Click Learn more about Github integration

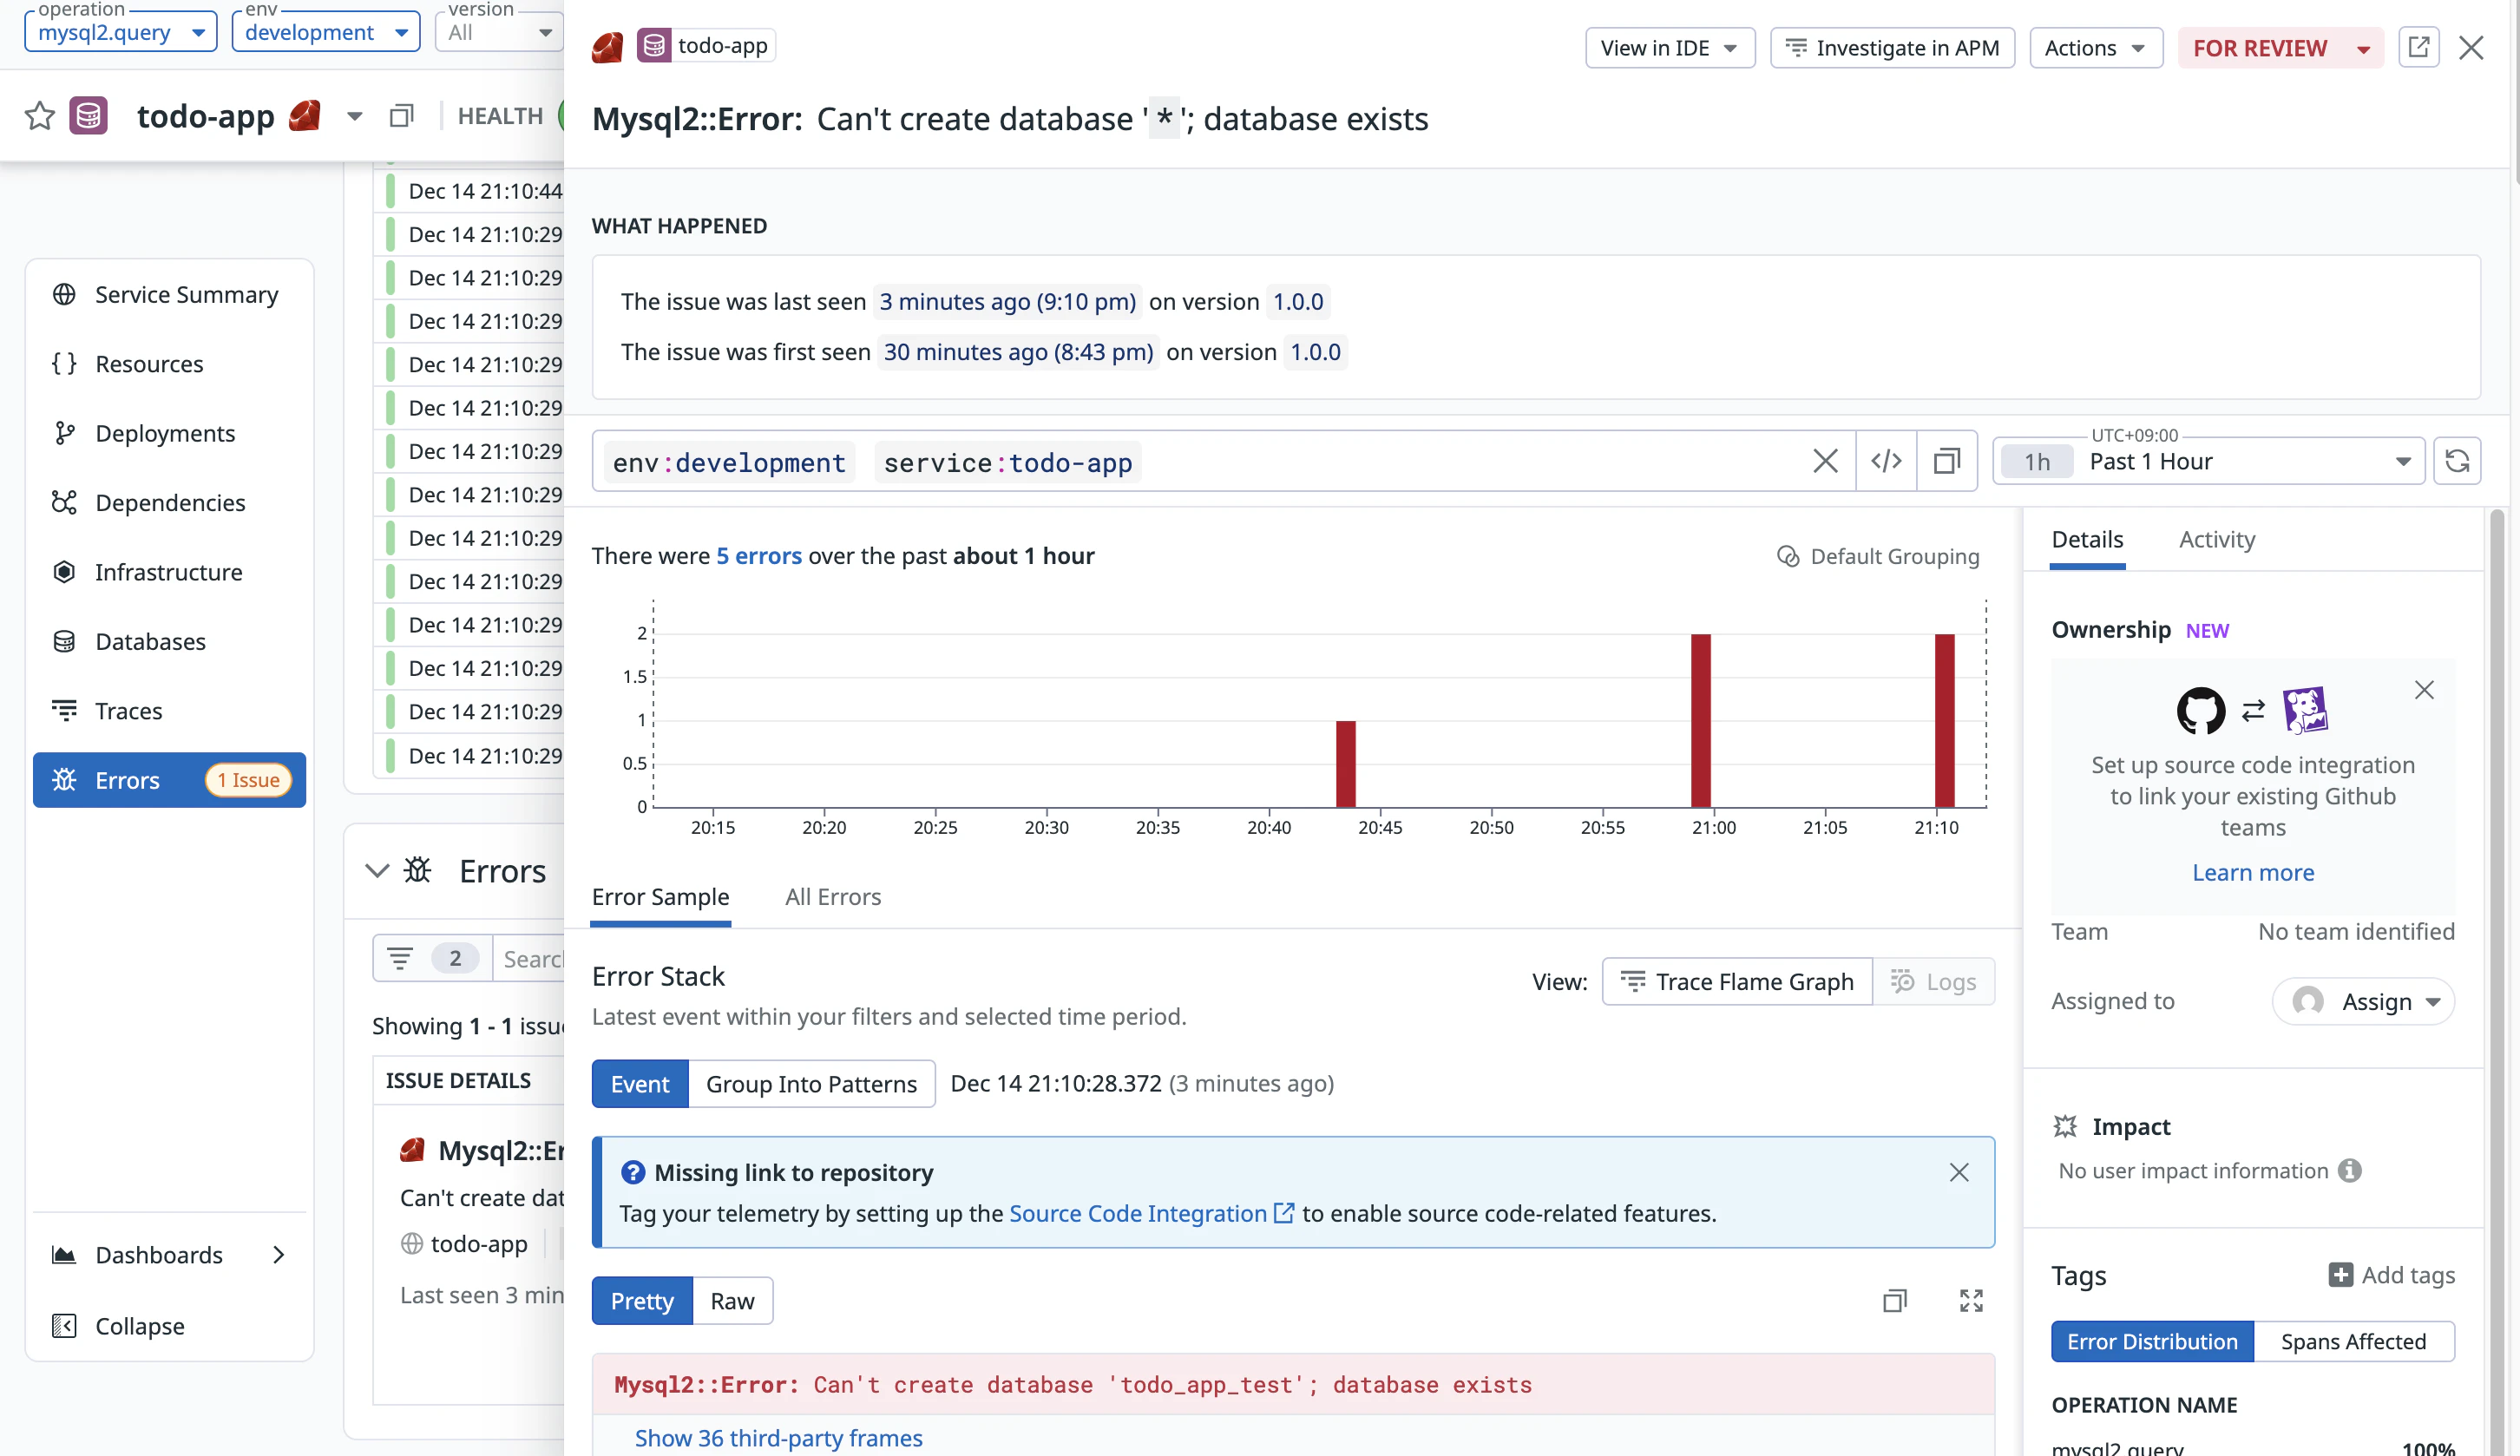[x=2253, y=872]
